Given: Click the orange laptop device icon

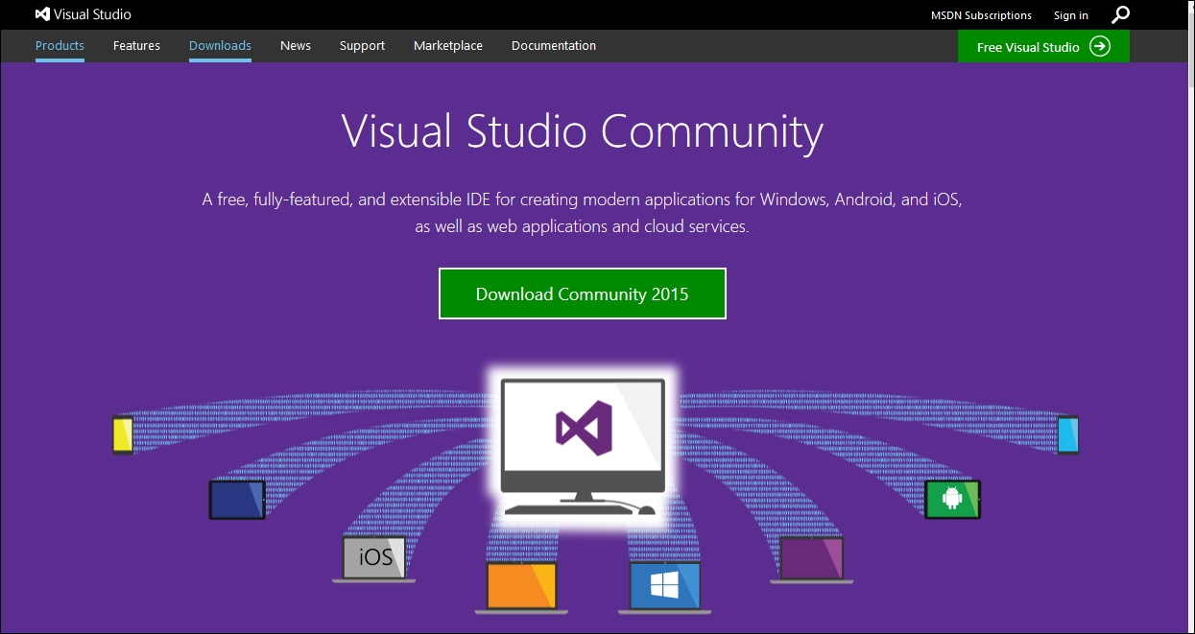Looking at the screenshot, I should click(520, 586).
